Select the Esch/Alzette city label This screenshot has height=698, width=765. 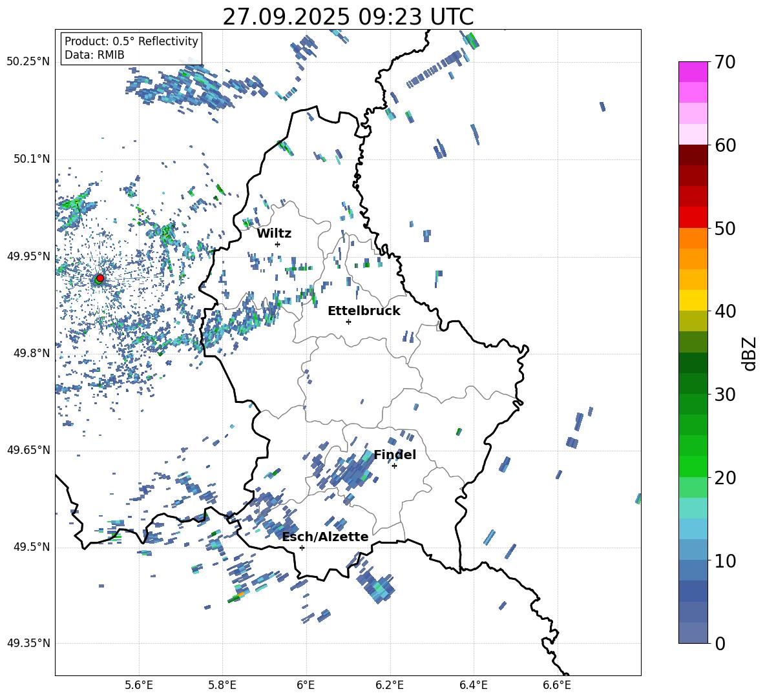pos(325,537)
